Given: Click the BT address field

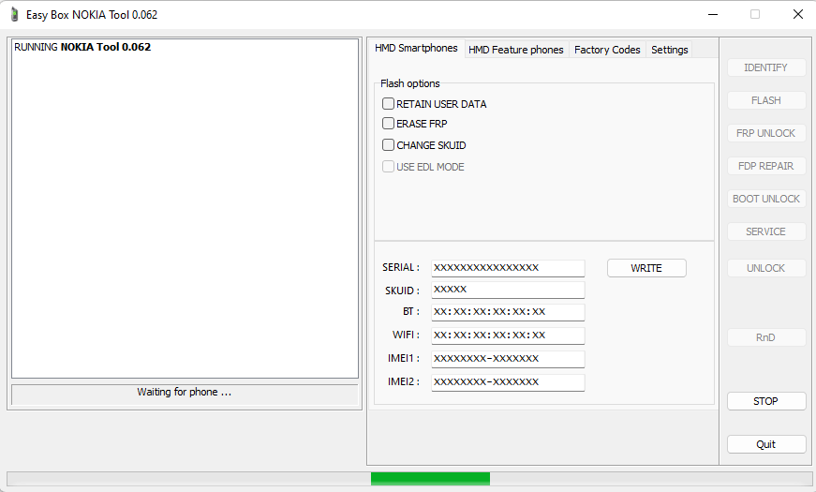Looking at the screenshot, I should pos(508,312).
